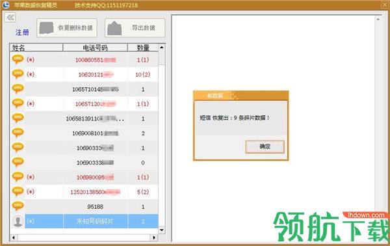Select sms icon for number 12520138560

point(18,191)
